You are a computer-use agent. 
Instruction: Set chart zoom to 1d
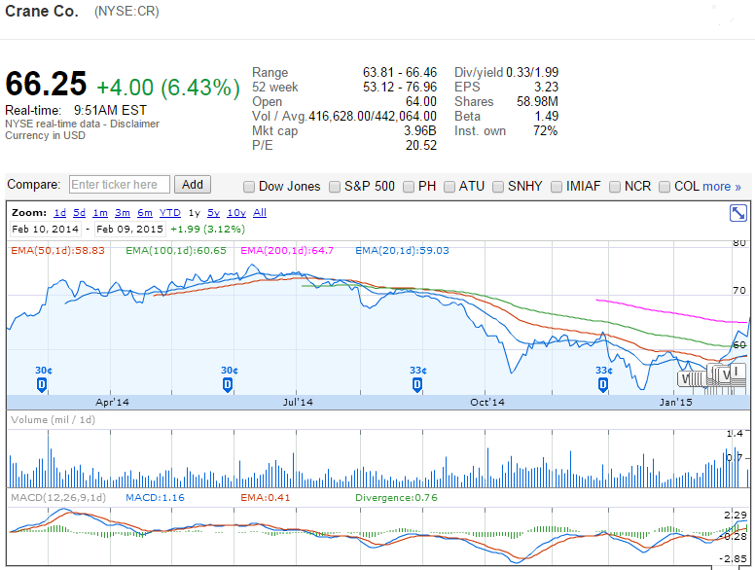click(59, 213)
